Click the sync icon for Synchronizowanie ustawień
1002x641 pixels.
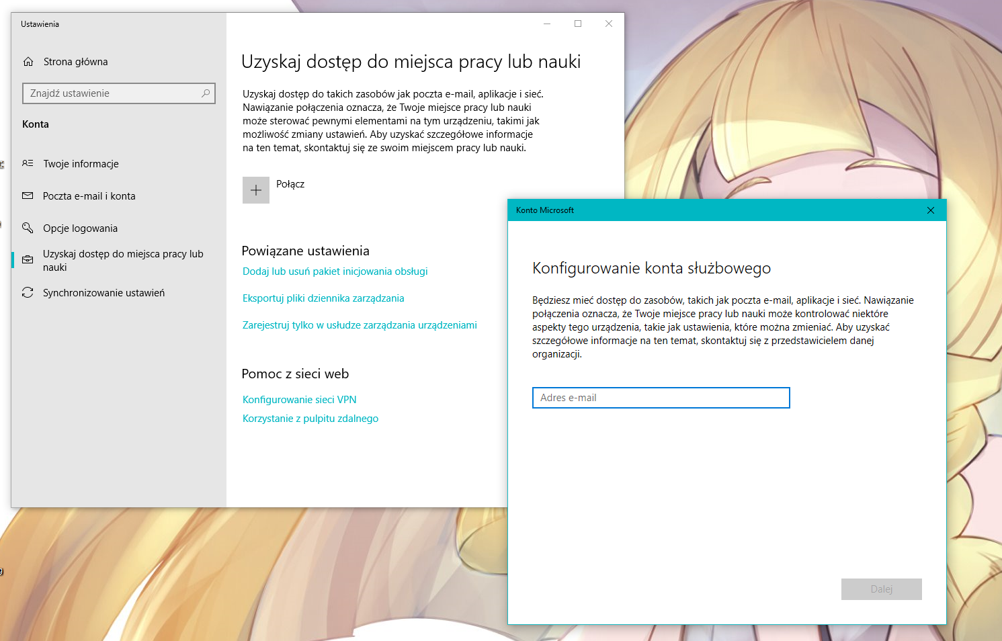pos(28,292)
